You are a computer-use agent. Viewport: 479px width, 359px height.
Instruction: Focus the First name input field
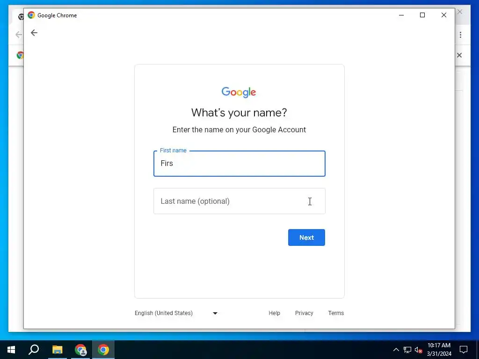point(239,163)
